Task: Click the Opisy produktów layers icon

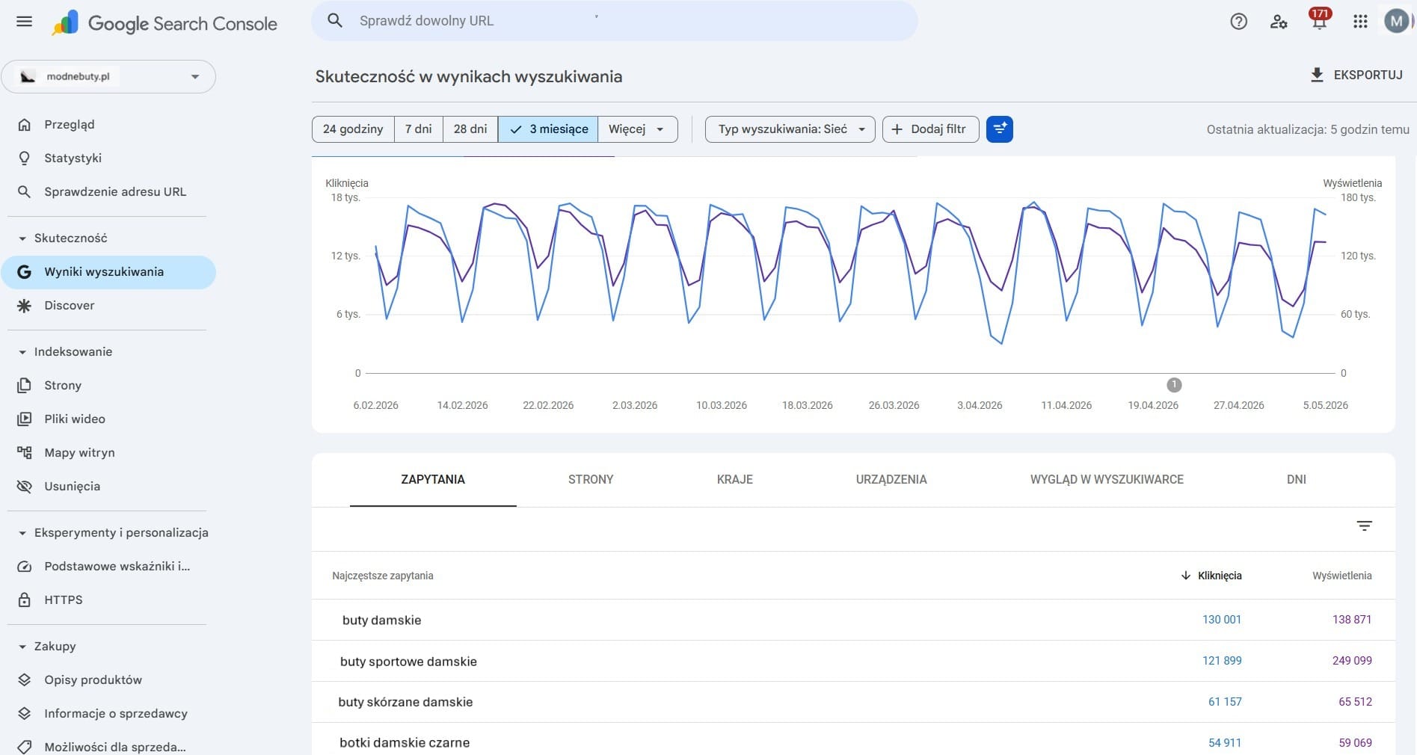Action: pyautogui.click(x=24, y=680)
